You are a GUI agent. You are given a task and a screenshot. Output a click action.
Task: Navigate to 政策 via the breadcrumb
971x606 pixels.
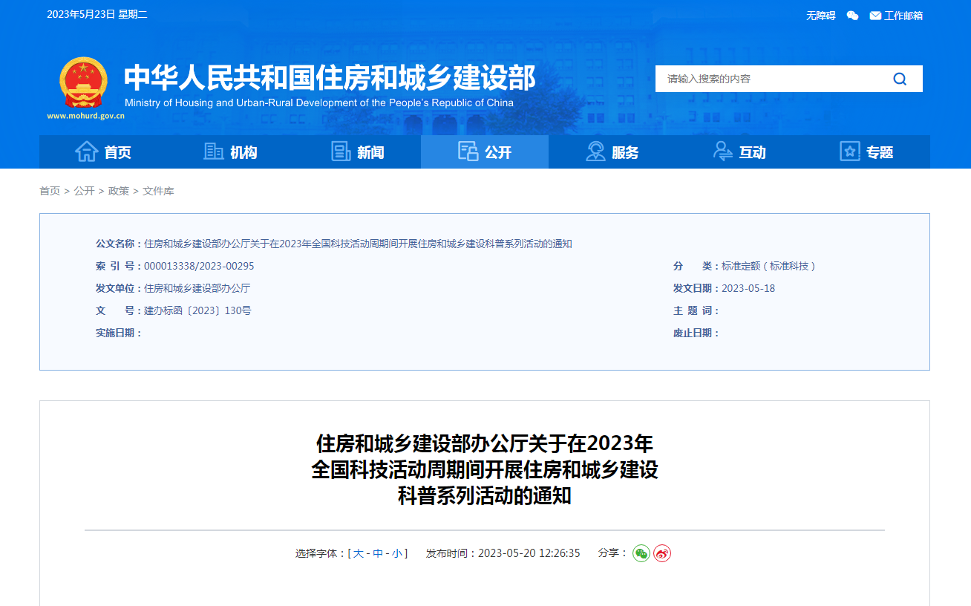[x=119, y=191]
